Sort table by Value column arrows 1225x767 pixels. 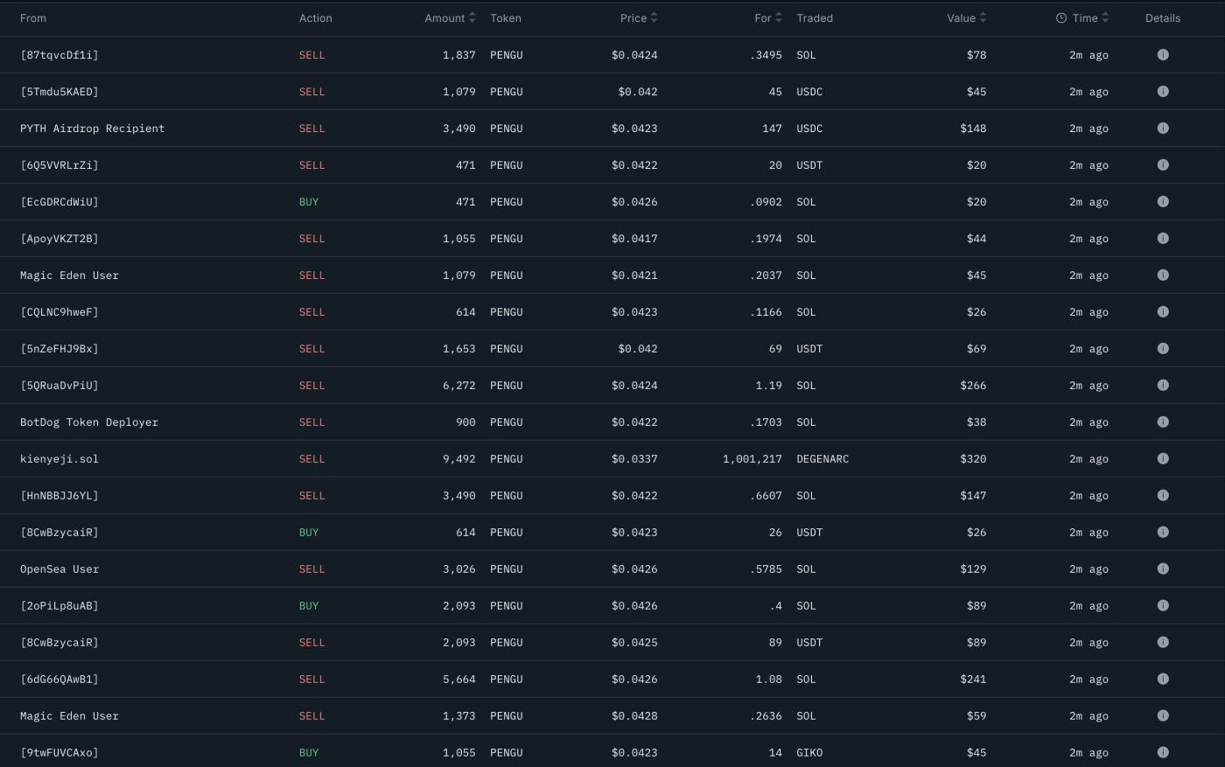(983, 17)
